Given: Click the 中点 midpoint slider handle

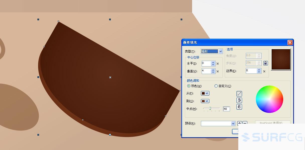Looking at the screenshot, I should coord(210,109).
